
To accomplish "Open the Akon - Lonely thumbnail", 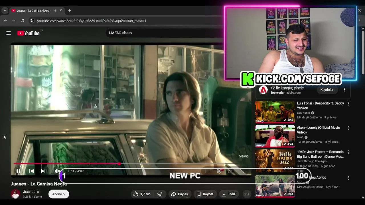I will pos(275,136).
